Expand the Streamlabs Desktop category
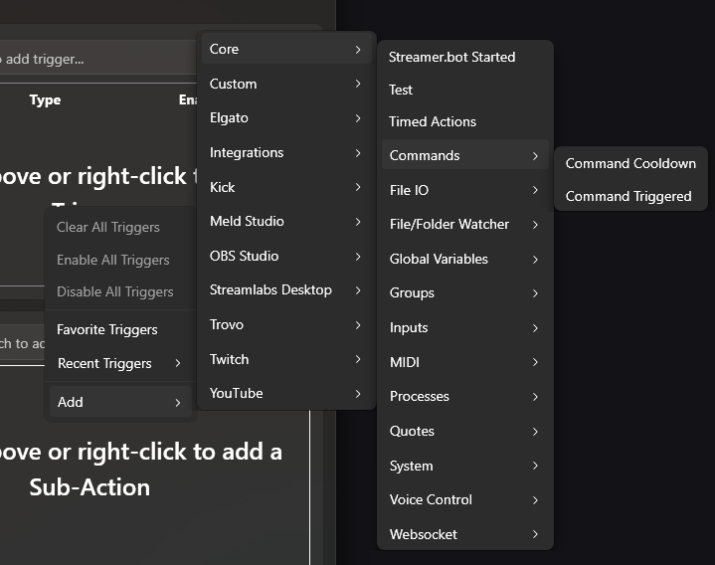 pyautogui.click(x=285, y=289)
